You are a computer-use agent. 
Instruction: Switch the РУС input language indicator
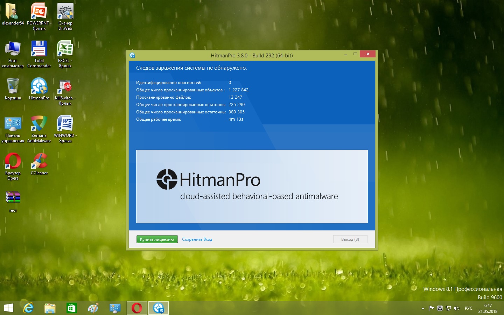[x=468, y=308]
